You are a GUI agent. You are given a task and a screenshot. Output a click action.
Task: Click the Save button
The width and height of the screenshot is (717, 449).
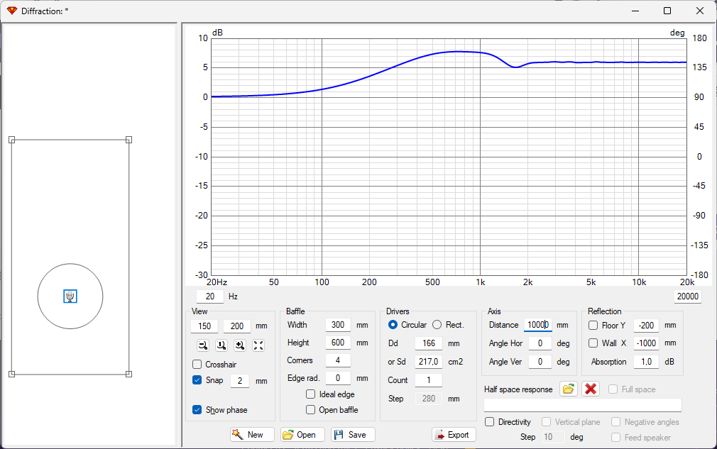(353, 434)
